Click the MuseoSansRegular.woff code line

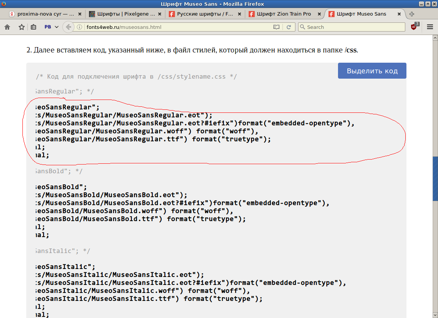(x=147, y=131)
